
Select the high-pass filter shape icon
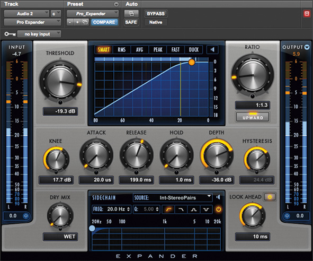[168, 210]
